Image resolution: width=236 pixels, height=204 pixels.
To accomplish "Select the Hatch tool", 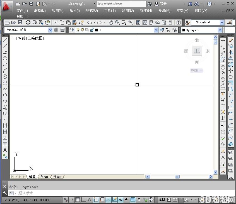I will [x=5, y=126].
